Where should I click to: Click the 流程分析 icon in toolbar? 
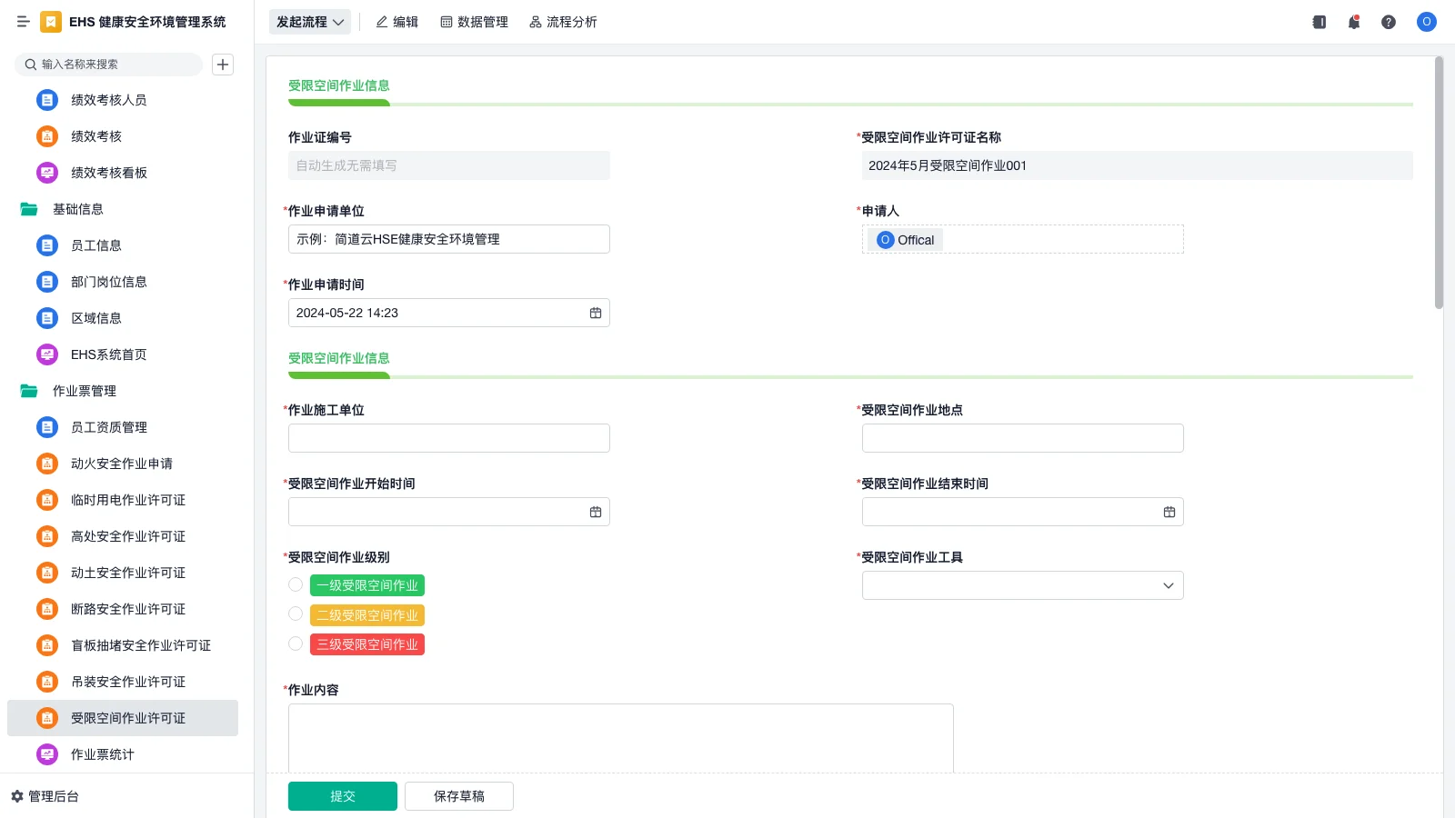(563, 22)
